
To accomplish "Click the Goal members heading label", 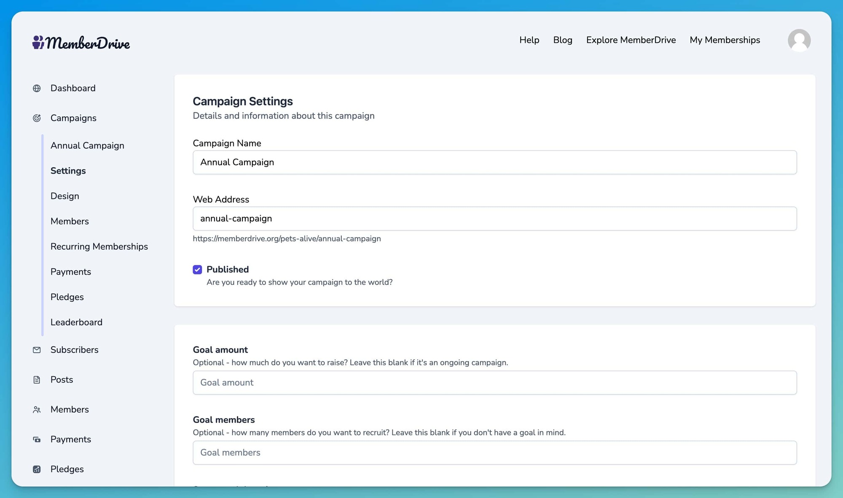I will tap(223, 420).
